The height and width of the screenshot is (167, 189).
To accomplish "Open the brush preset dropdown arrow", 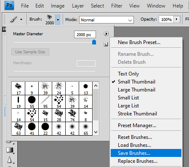I will tap(58, 20).
